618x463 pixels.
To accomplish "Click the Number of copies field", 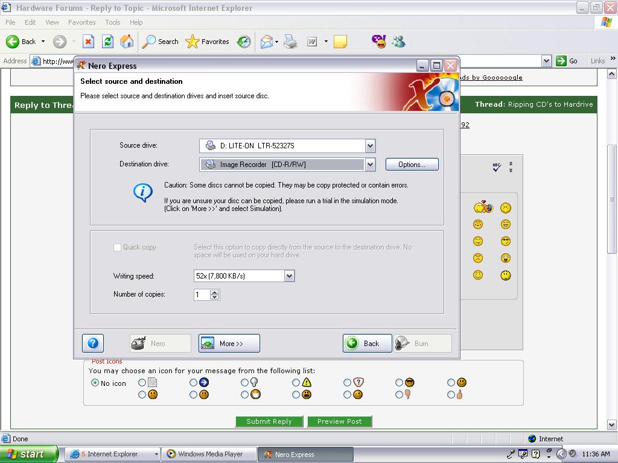I will click(202, 294).
